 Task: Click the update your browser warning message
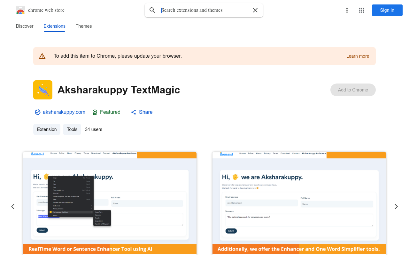(118, 56)
